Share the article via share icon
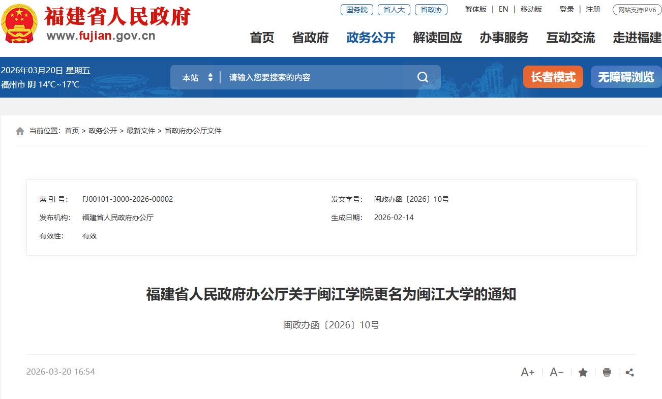This screenshot has width=662, height=399. tap(629, 372)
